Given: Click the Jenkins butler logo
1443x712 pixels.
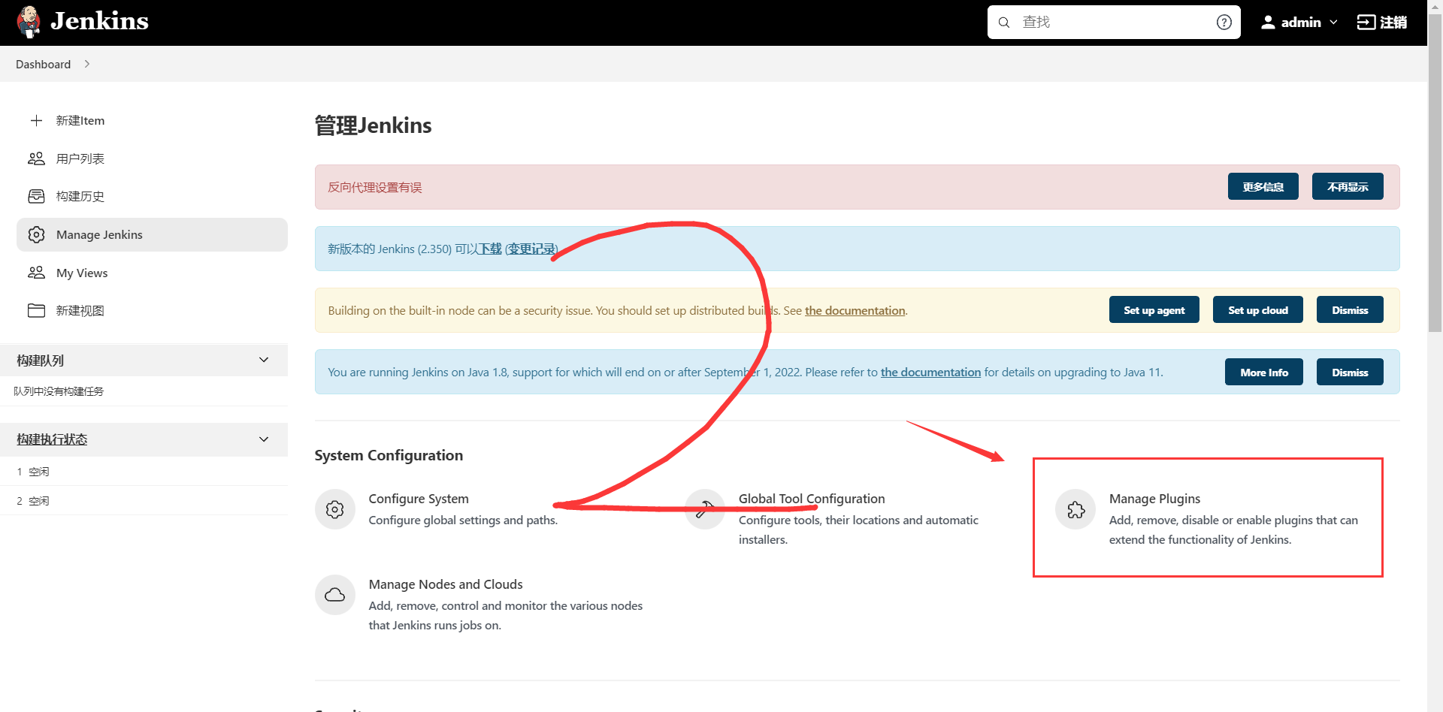Looking at the screenshot, I should (29, 22).
